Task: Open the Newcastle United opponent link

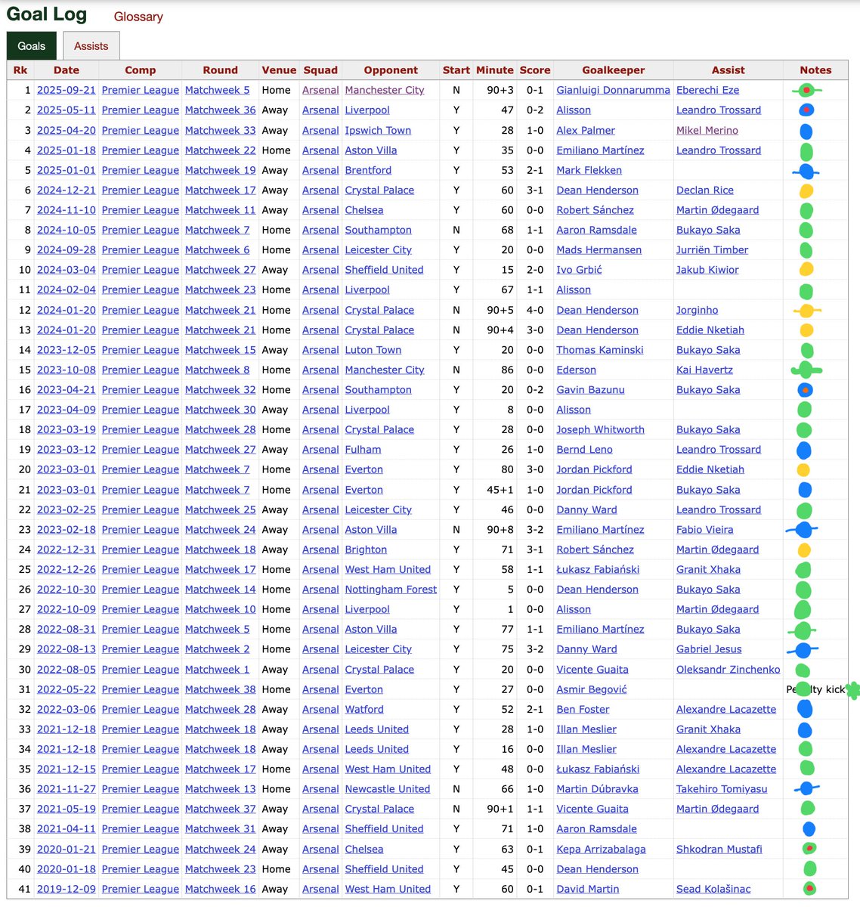Action: [388, 789]
